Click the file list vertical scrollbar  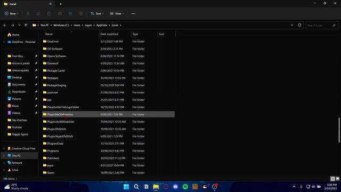click(339, 130)
